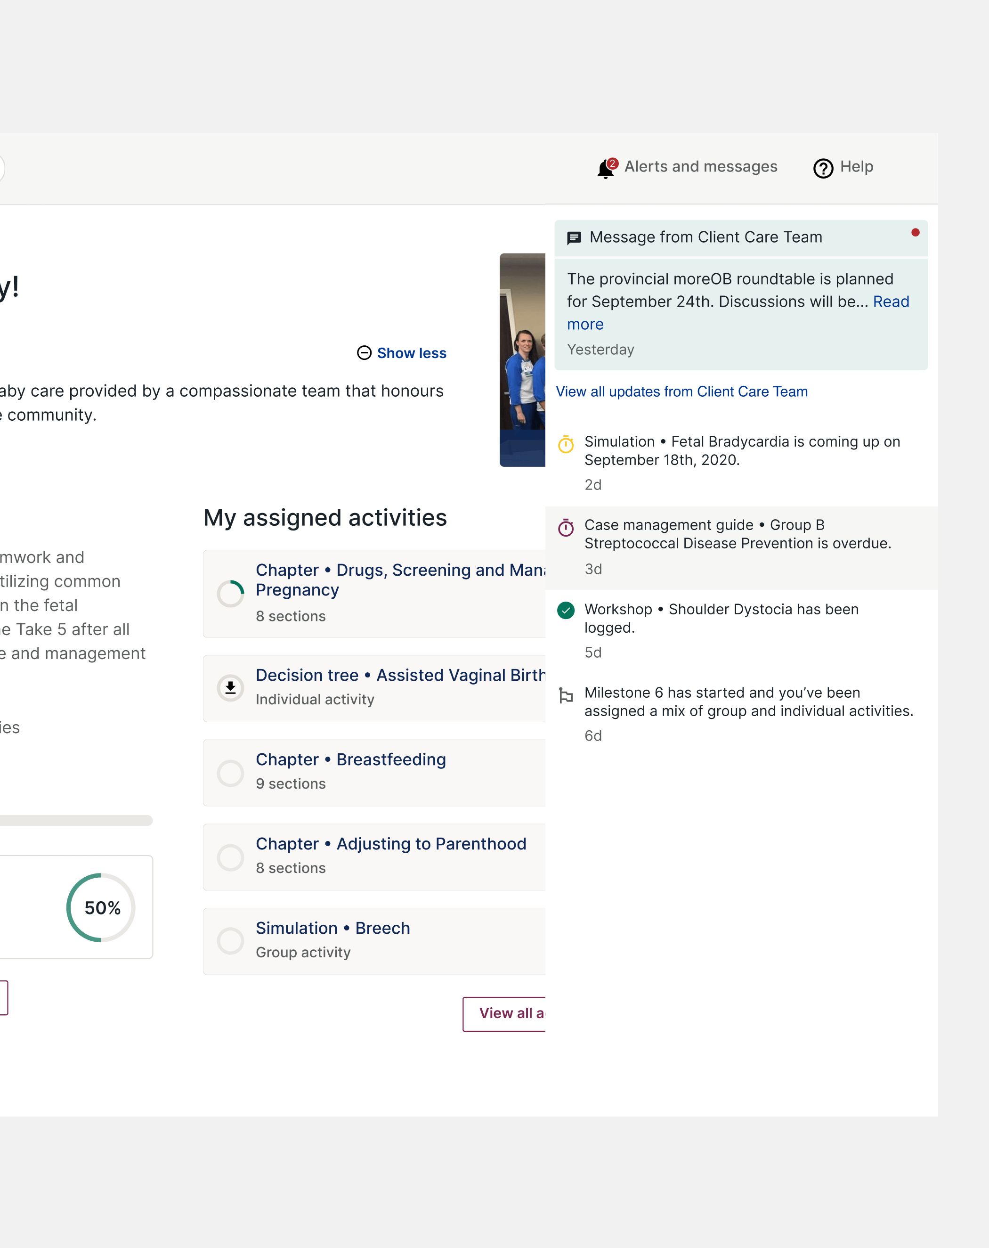Open Chapter Adjusting to Parenthood activity
Viewport: 989px width, 1248px height.
(x=374, y=856)
